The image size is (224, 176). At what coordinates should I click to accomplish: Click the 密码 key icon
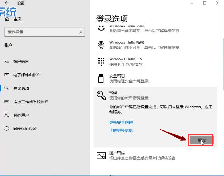click(101, 95)
